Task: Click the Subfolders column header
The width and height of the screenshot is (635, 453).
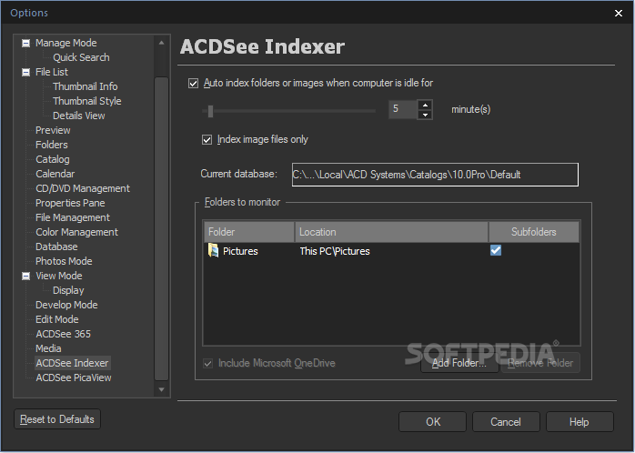Action: tap(534, 232)
